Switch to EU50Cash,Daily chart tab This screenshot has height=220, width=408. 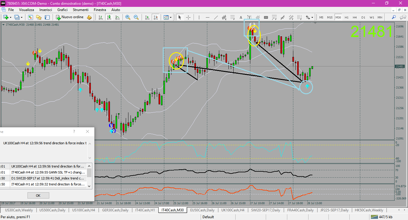pyautogui.click(x=202, y=210)
